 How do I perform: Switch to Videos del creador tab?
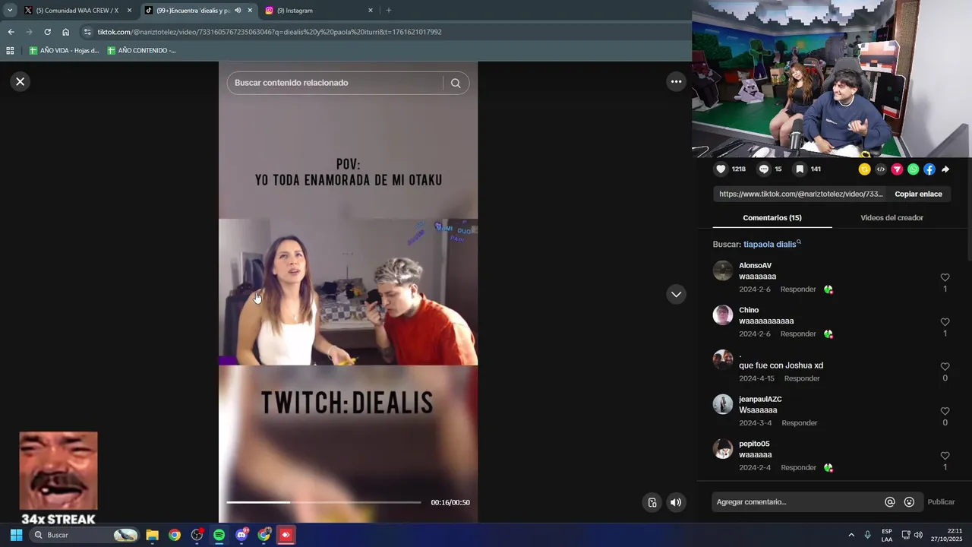tap(892, 218)
